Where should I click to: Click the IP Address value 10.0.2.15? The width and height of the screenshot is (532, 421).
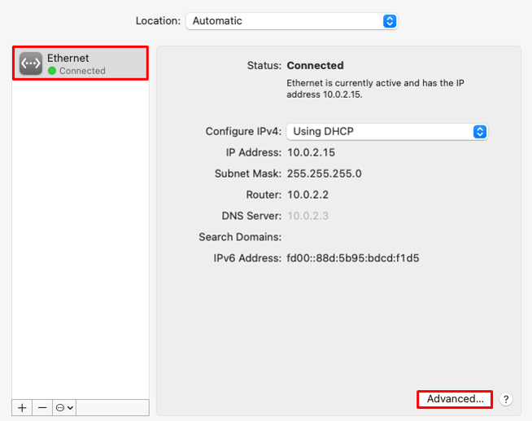point(311,152)
